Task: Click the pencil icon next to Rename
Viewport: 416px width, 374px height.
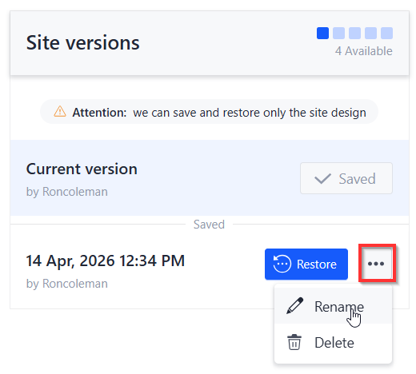Action: [294, 306]
